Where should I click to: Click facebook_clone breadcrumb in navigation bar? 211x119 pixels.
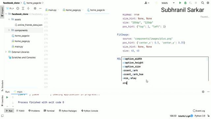click(12, 3)
